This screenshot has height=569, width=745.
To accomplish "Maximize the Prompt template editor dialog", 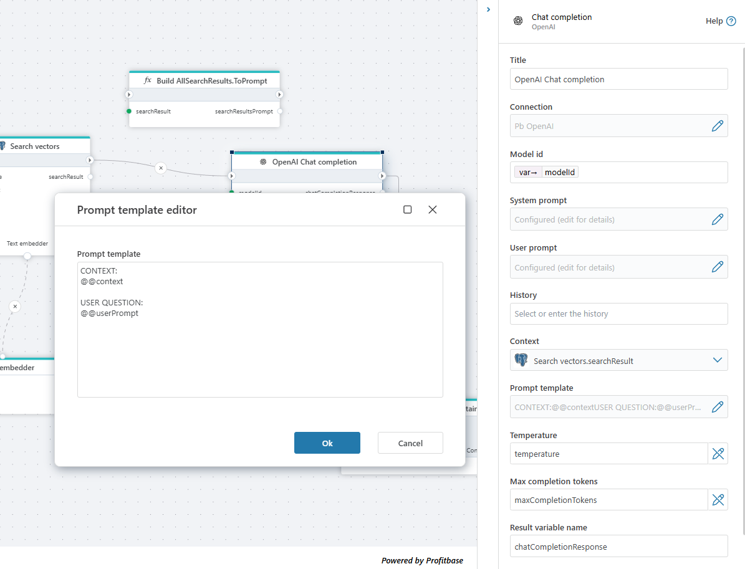I will [408, 210].
